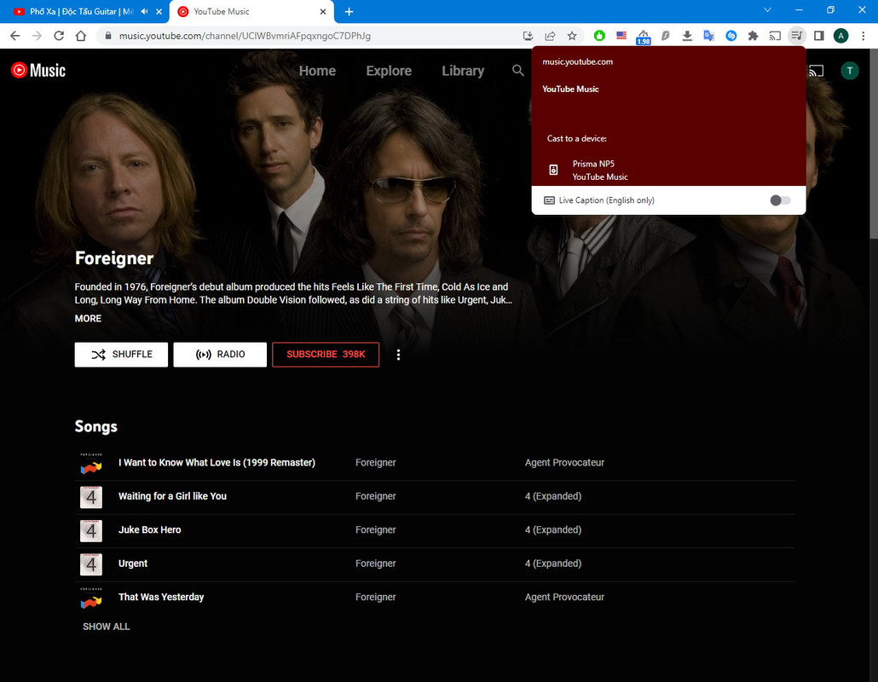Open the speed extension showing 1.98

644,37
